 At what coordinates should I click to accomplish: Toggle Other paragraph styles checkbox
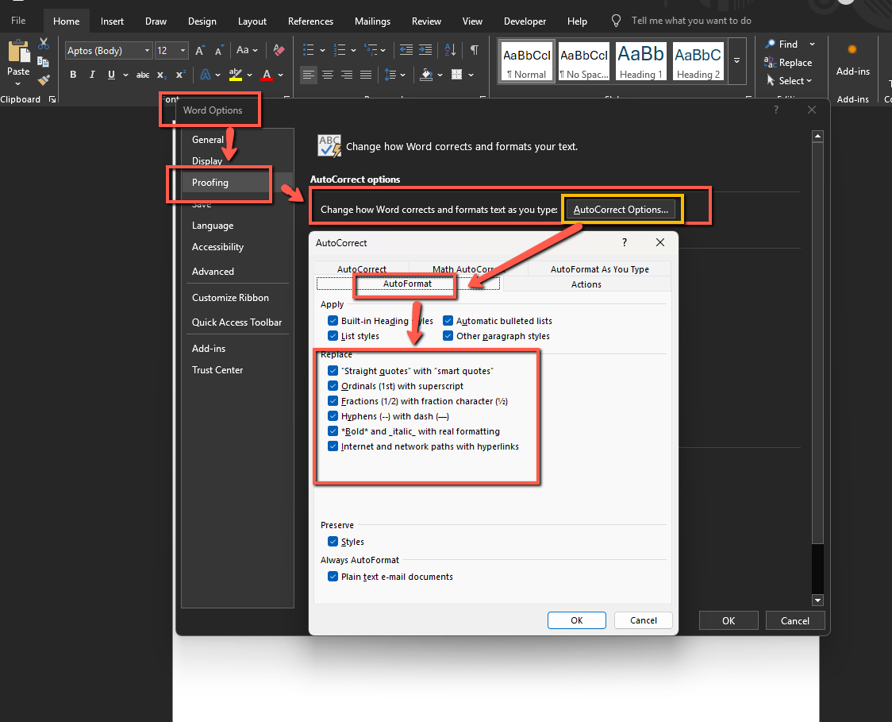coord(448,336)
